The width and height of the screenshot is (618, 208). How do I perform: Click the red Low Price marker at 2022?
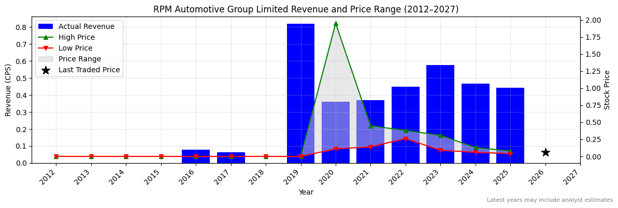coord(406,139)
